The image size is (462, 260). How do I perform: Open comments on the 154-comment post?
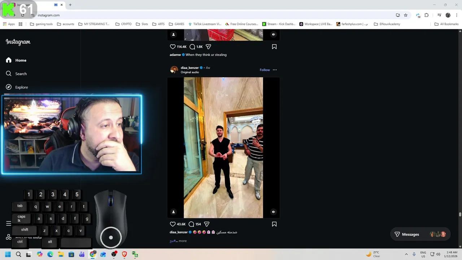[191, 224]
